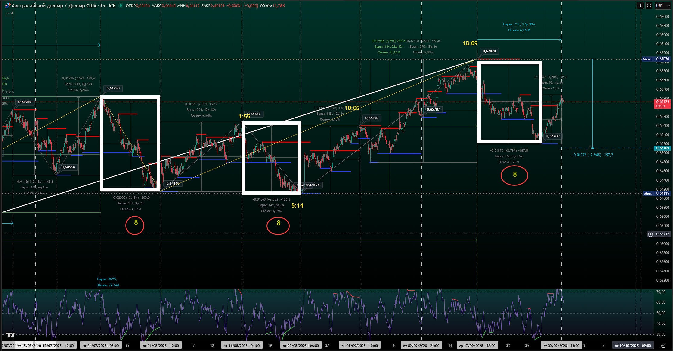Click the 0,67070 price callout label

489,51
